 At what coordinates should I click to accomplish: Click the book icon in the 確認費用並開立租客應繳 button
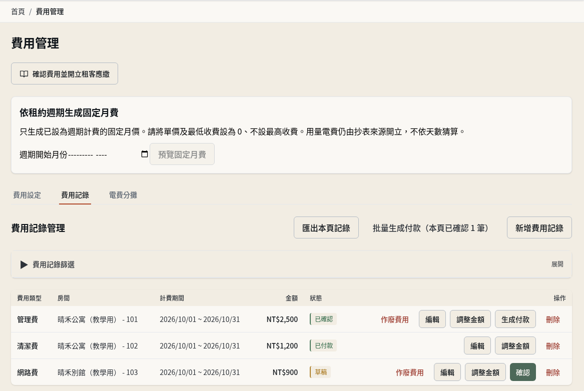[24, 74]
